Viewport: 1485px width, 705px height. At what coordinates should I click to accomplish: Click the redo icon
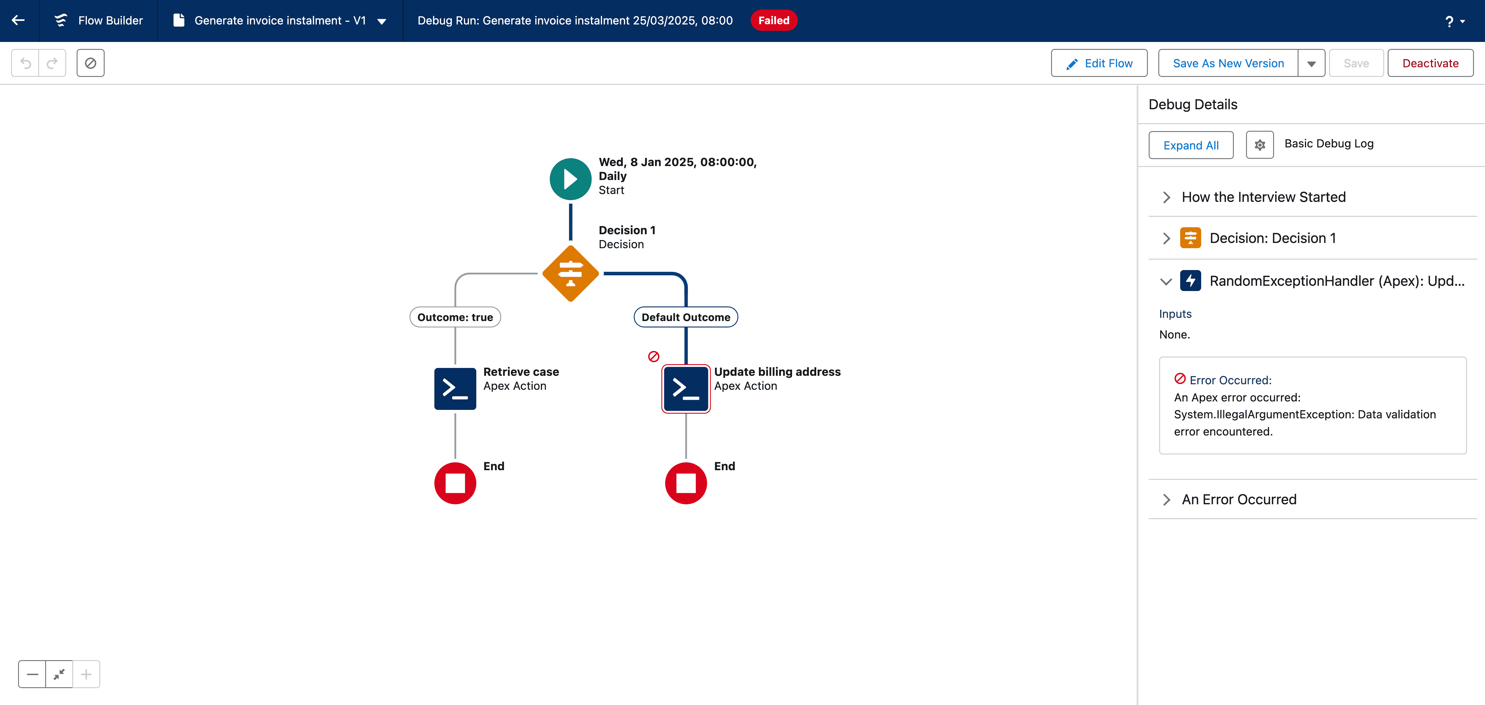[x=52, y=63]
